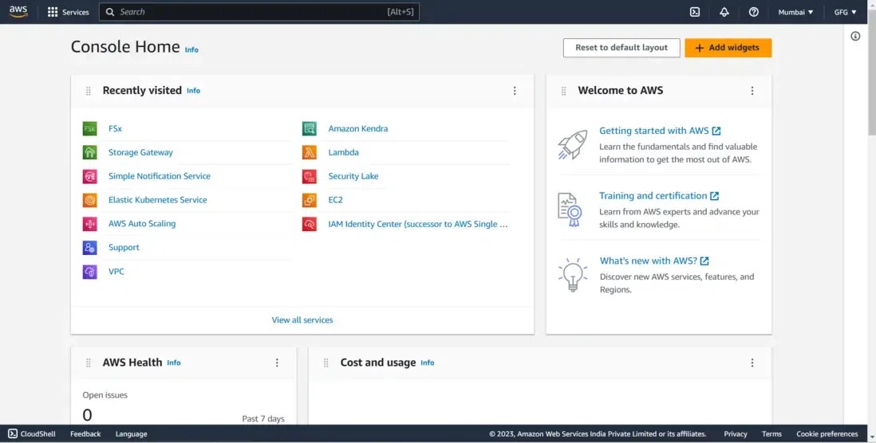
Task: Click the Amazon Kendra service icon
Action: [x=310, y=128]
